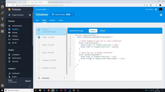Open Firefox from the taskbar

click(x=48, y=90)
